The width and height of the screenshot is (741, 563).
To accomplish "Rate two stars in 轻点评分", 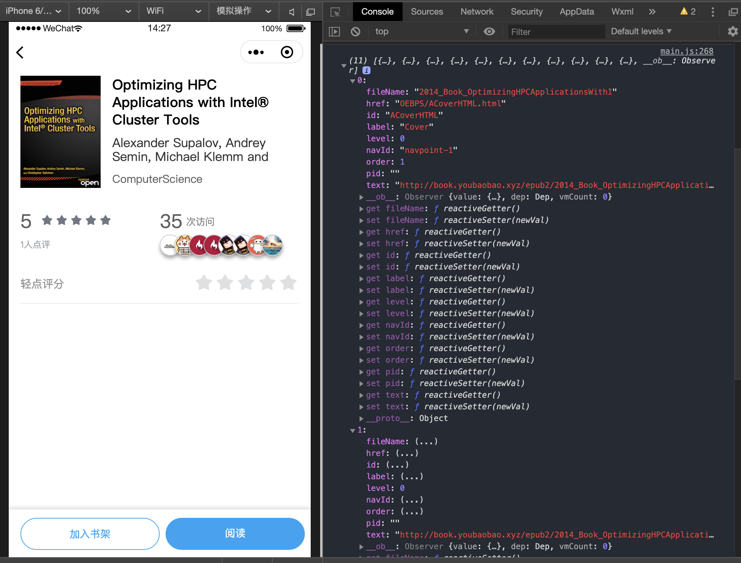I will tap(225, 283).
